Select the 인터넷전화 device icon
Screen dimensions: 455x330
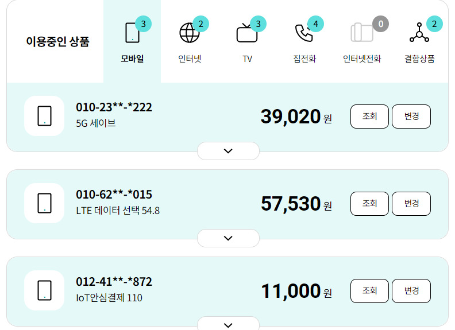pyautogui.click(x=362, y=33)
